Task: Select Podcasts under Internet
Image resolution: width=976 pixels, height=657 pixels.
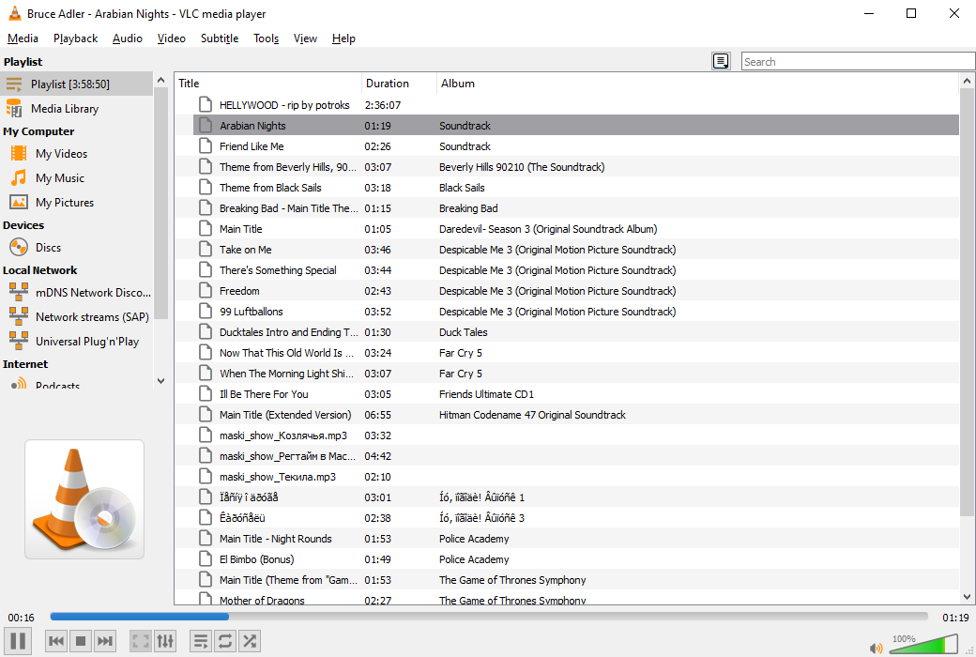Action: (x=77, y=384)
